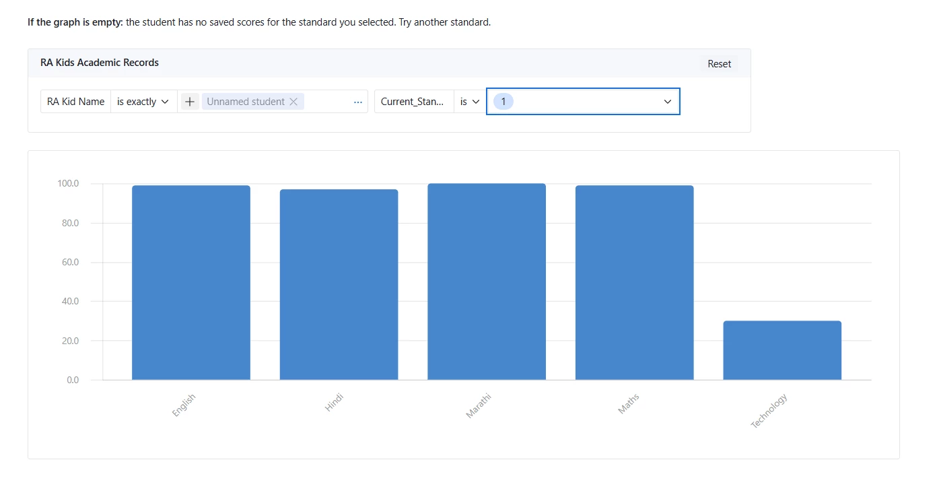Click the 100.0 y-axis label
This screenshot has height=497, width=939.
point(68,183)
